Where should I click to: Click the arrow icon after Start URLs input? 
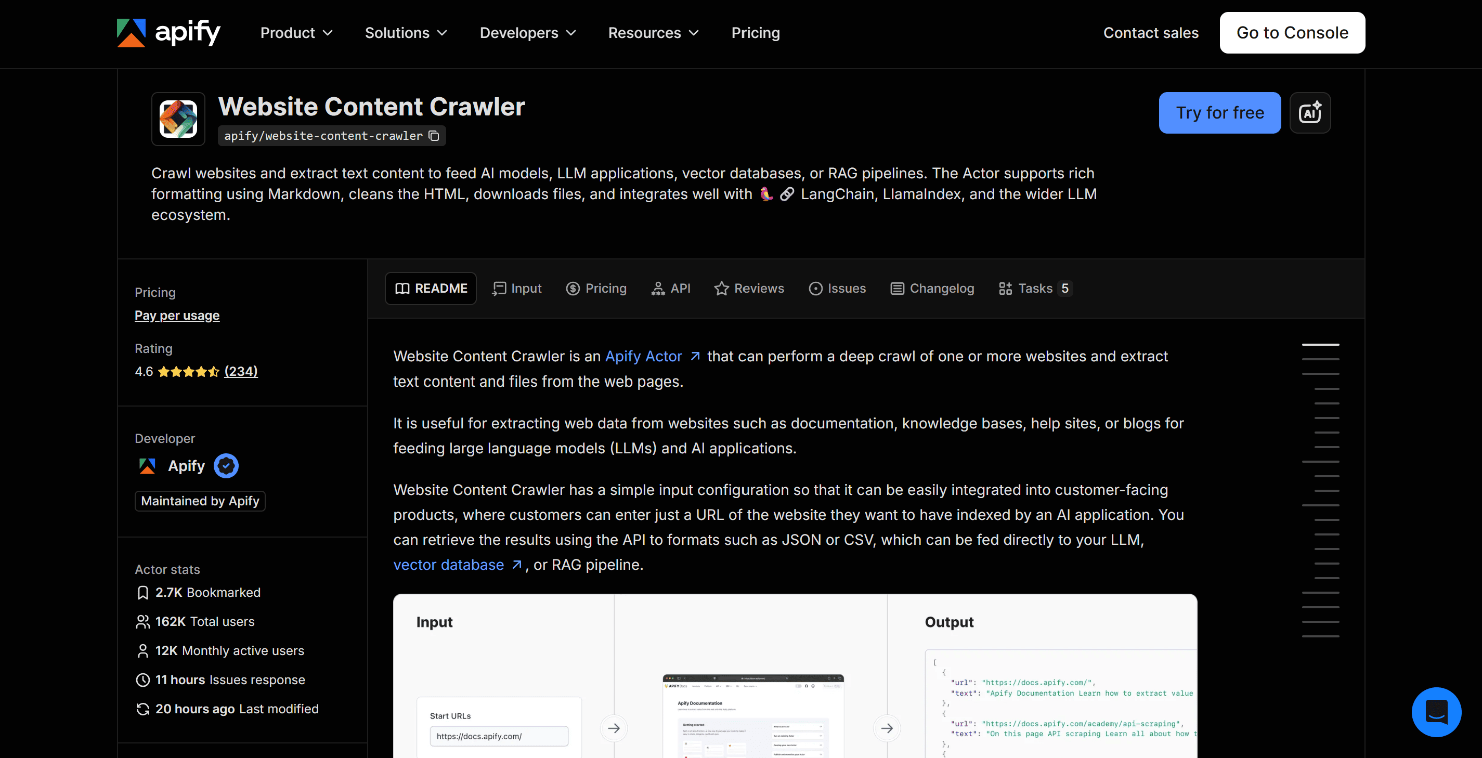tap(614, 728)
